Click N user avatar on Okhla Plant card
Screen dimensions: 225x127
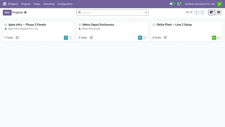[x=214, y=38]
